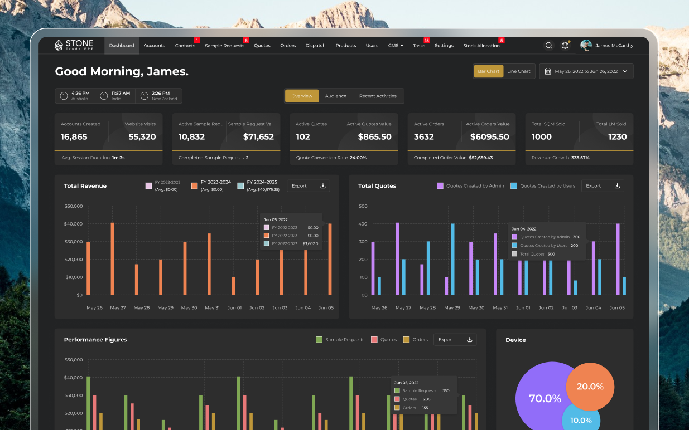
Task: Click James McCarthy profile avatar
Action: (x=586, y=46)
